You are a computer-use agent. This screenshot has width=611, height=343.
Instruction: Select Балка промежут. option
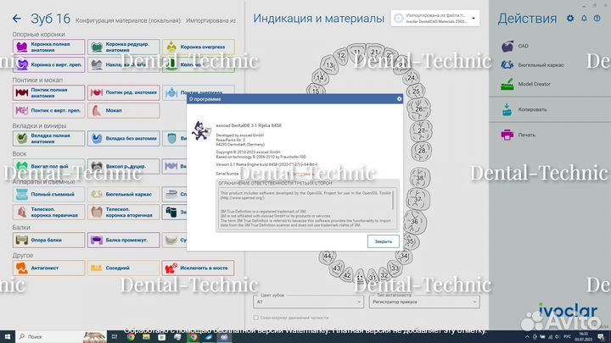pyautogui.click(x=124, y=240)
